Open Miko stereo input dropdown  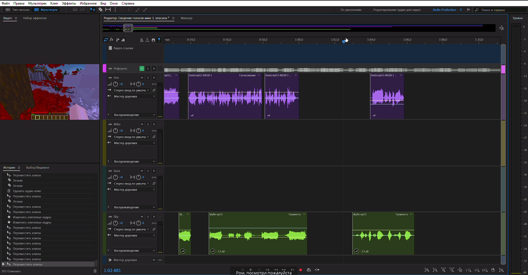click(x=132, y=137)
